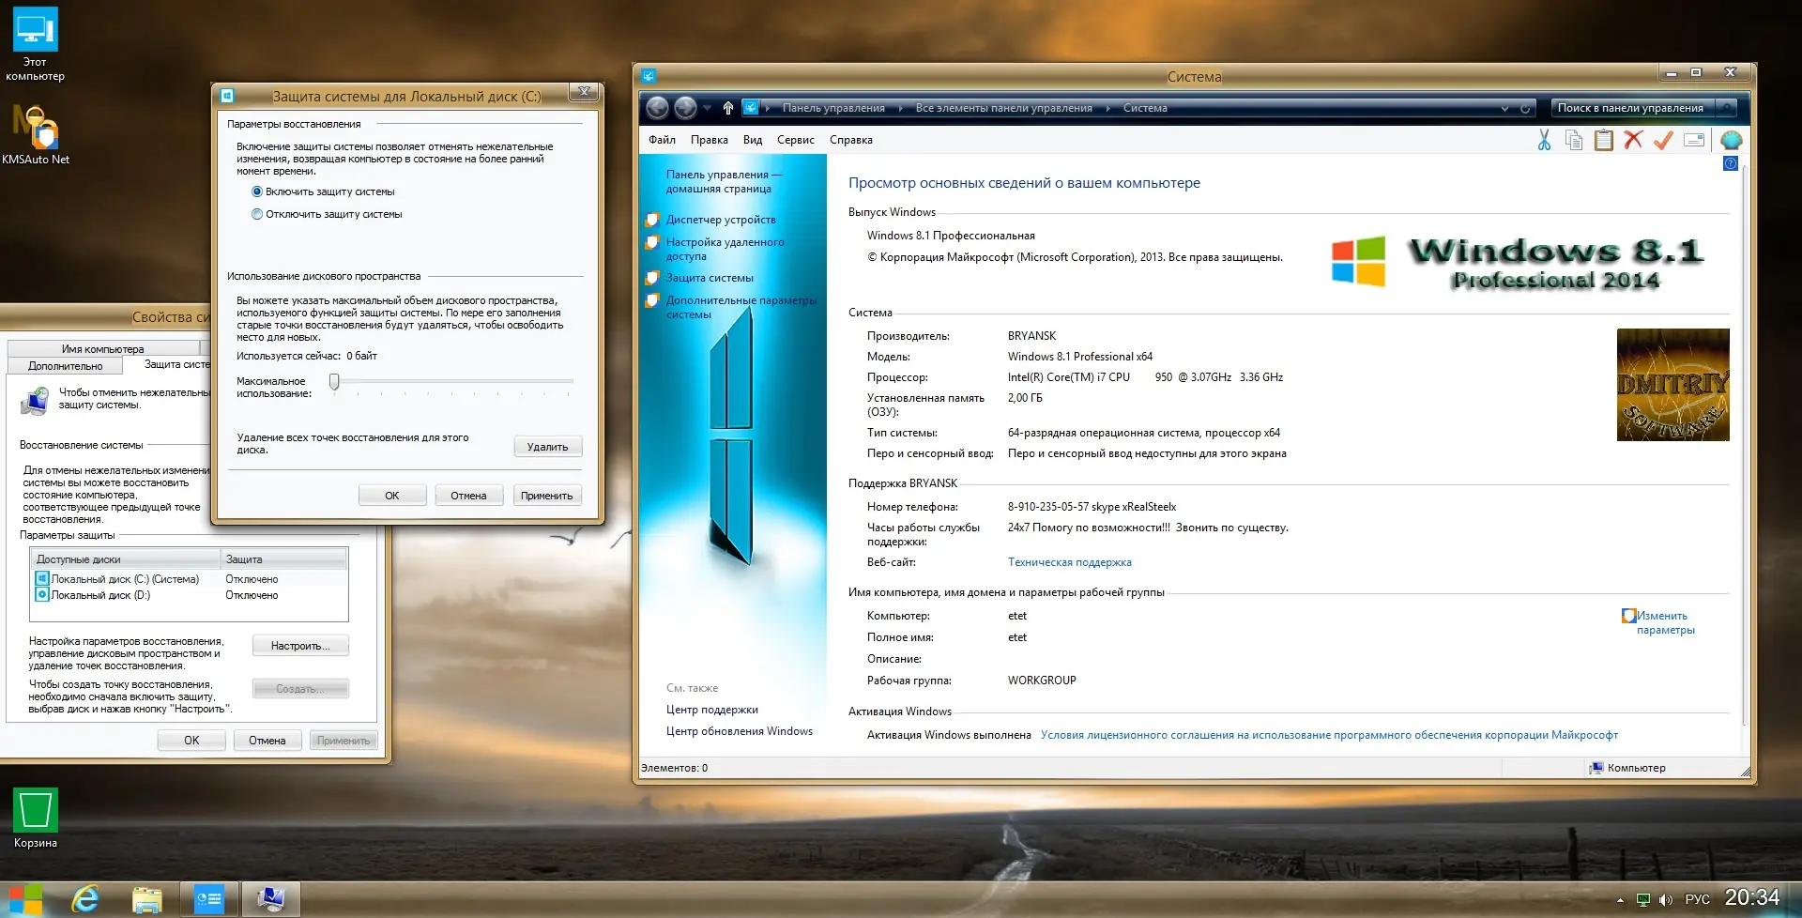The image size is (1802, 918).
Task: Click the search magnifier in control panel search
Action: coord(1726,108)
